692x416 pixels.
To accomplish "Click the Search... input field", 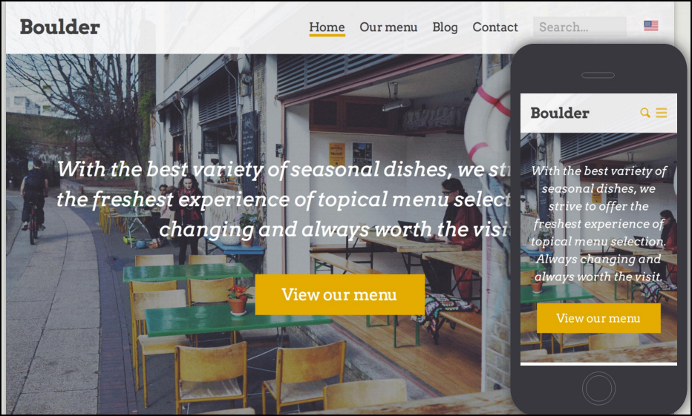I will pos(579,27).
